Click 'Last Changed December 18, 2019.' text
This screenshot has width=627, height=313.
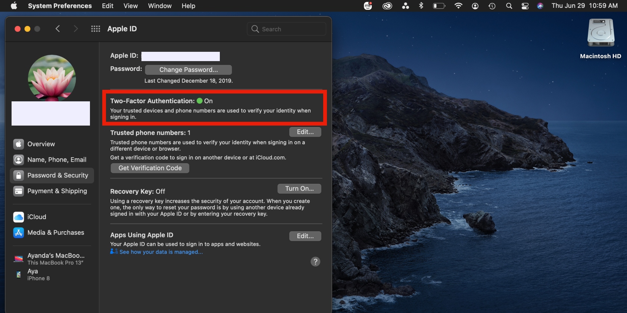click(188, 80)
